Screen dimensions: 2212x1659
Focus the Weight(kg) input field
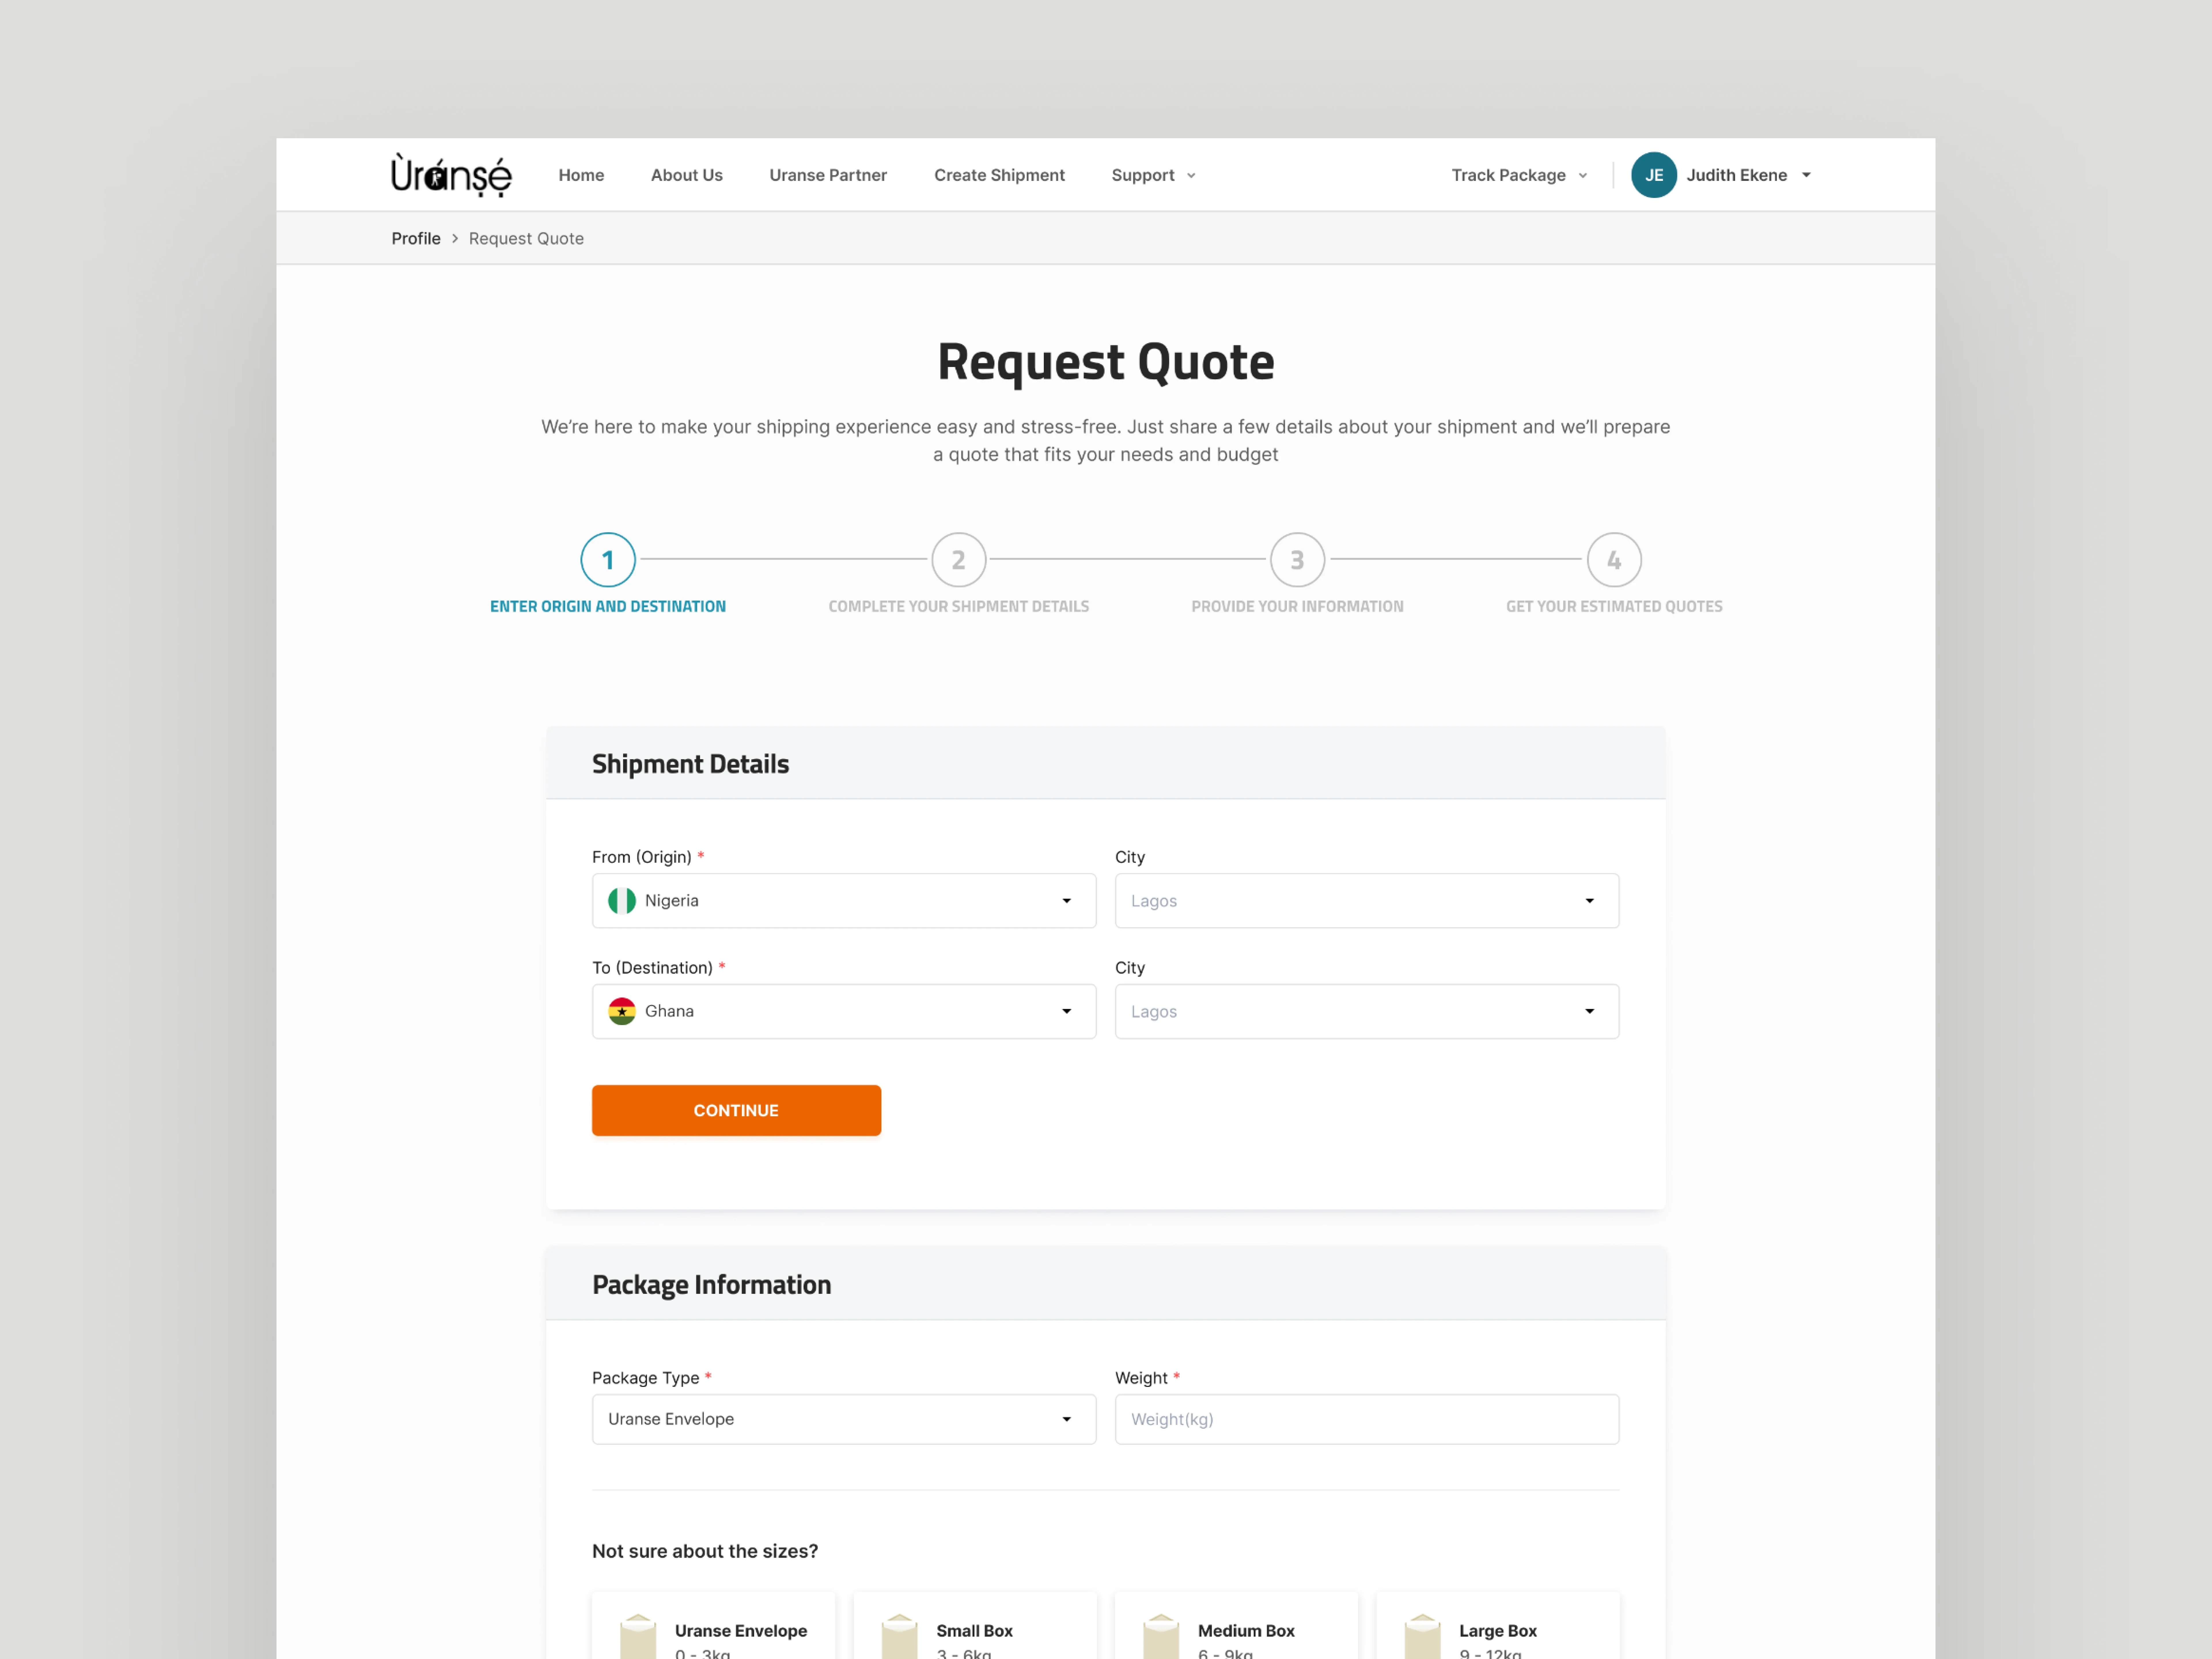coord(1367,1419)
